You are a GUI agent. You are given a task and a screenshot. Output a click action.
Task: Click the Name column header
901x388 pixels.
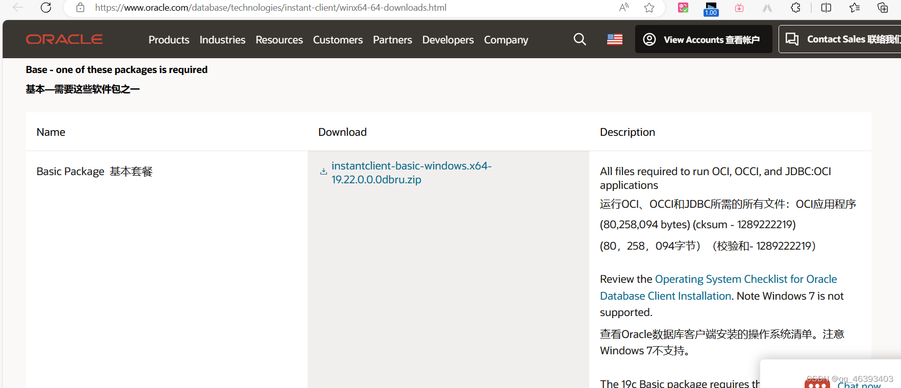pyautogui.click(x=51, y=132)
